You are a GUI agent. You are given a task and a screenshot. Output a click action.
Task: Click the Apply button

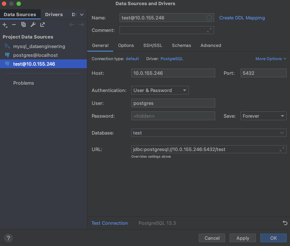(x=243, y=238)
